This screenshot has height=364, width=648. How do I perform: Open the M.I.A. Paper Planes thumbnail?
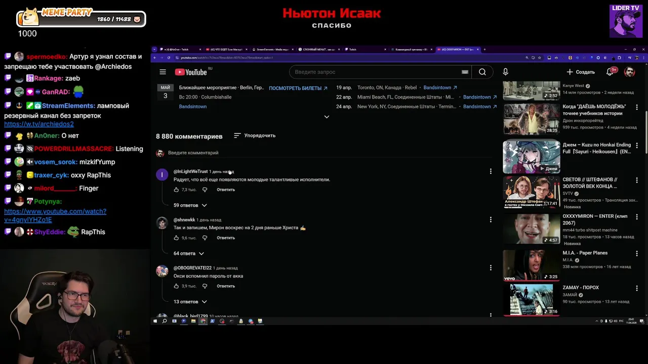pyautogui.click(x=532, y=265)
